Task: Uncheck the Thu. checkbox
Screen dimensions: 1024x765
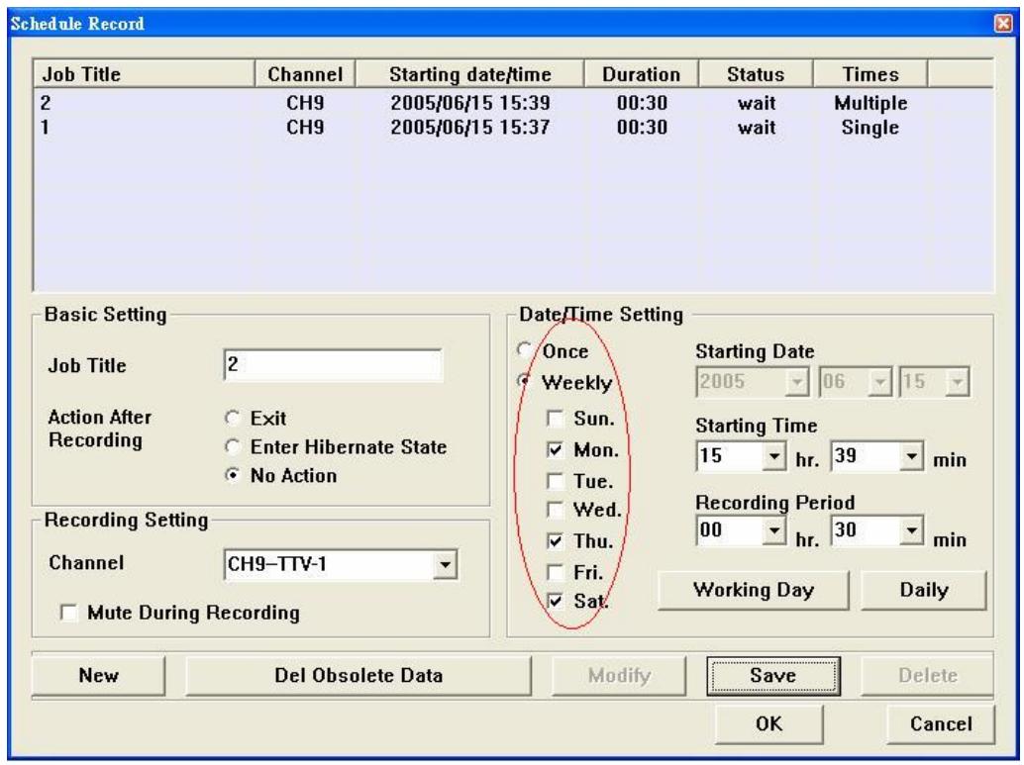Action: pos(555,540)
